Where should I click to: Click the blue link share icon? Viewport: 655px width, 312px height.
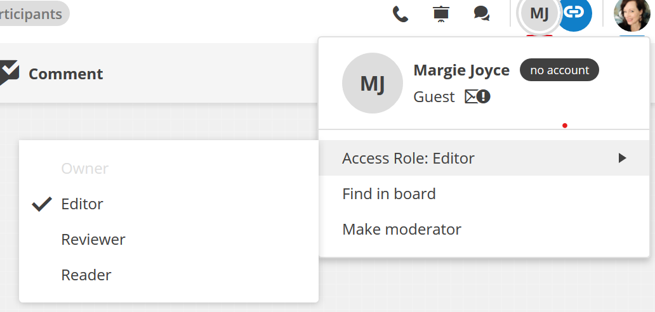[575, 13]
